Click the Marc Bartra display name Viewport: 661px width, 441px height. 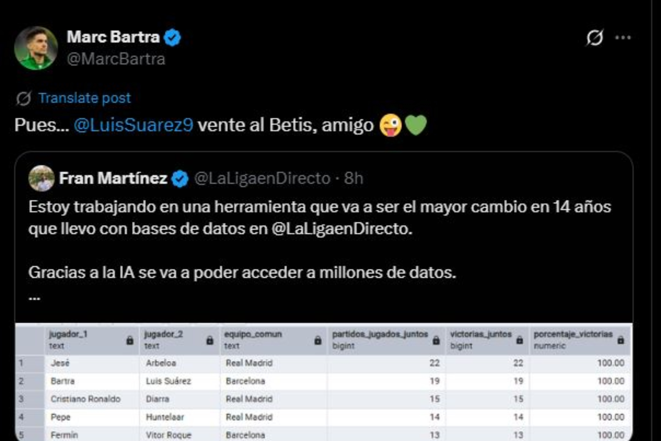point(113,37)
